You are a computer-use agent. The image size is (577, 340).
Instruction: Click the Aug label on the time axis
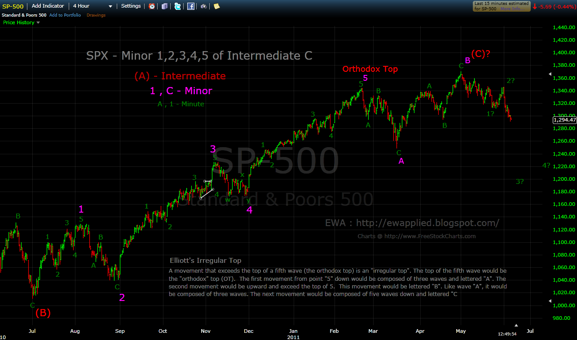75,331
